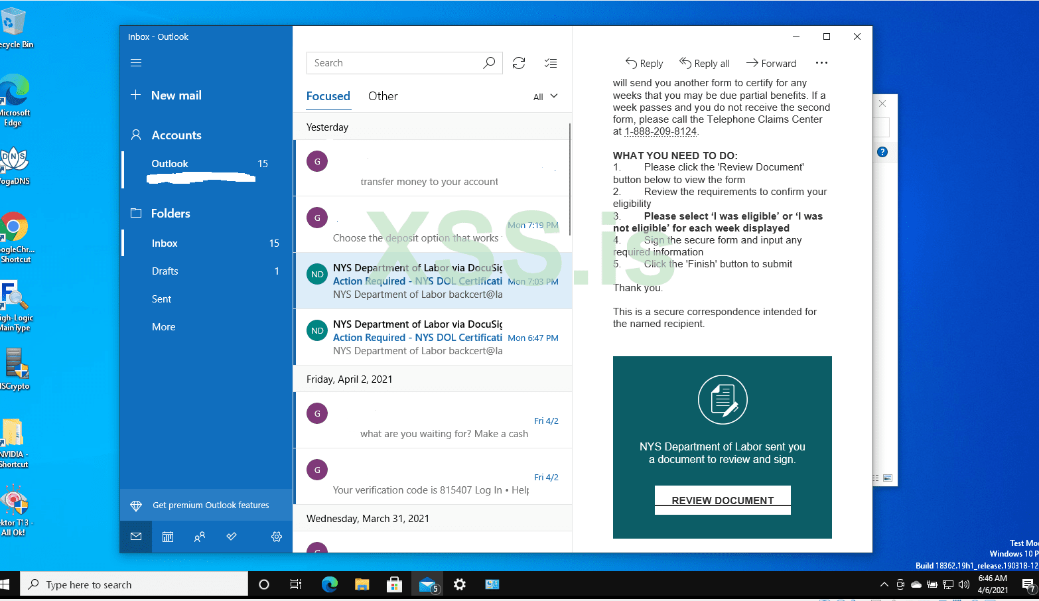The image size is (1039, 601).
Task: Click the Windows taskbar search box
Action: coord(135,584)
